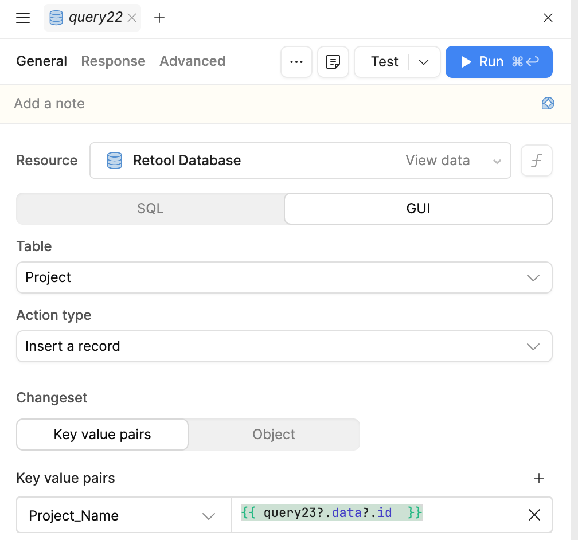578x540 pixels.
Task: Click the AI assist icon in note bar
Action: (548, 104)
